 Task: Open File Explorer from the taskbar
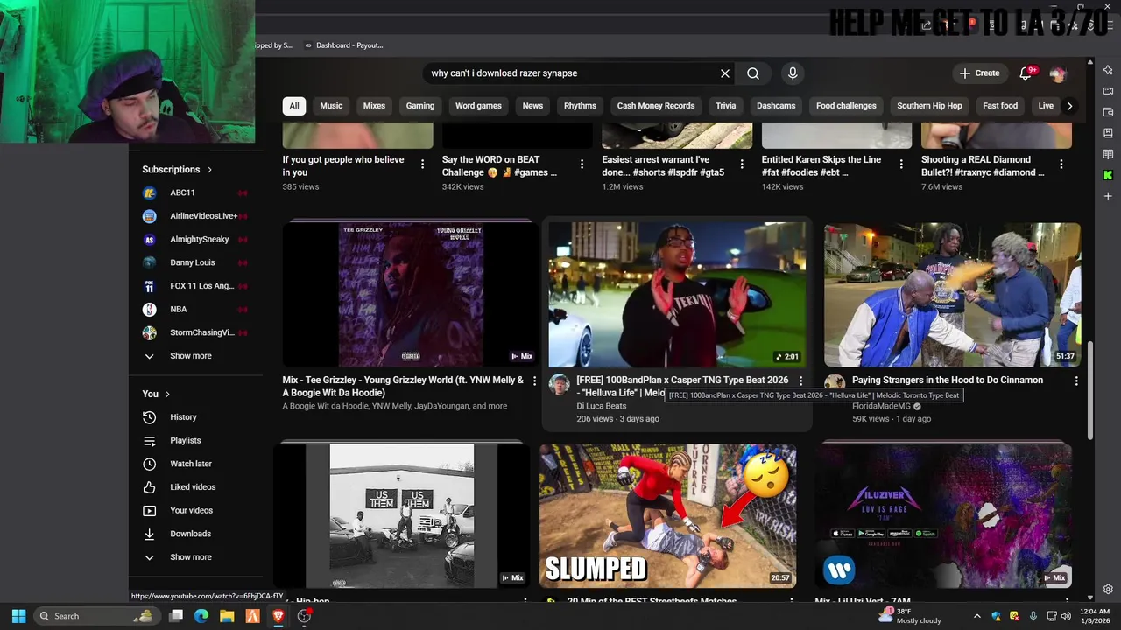pyautogui.click(x=227, y=616)
